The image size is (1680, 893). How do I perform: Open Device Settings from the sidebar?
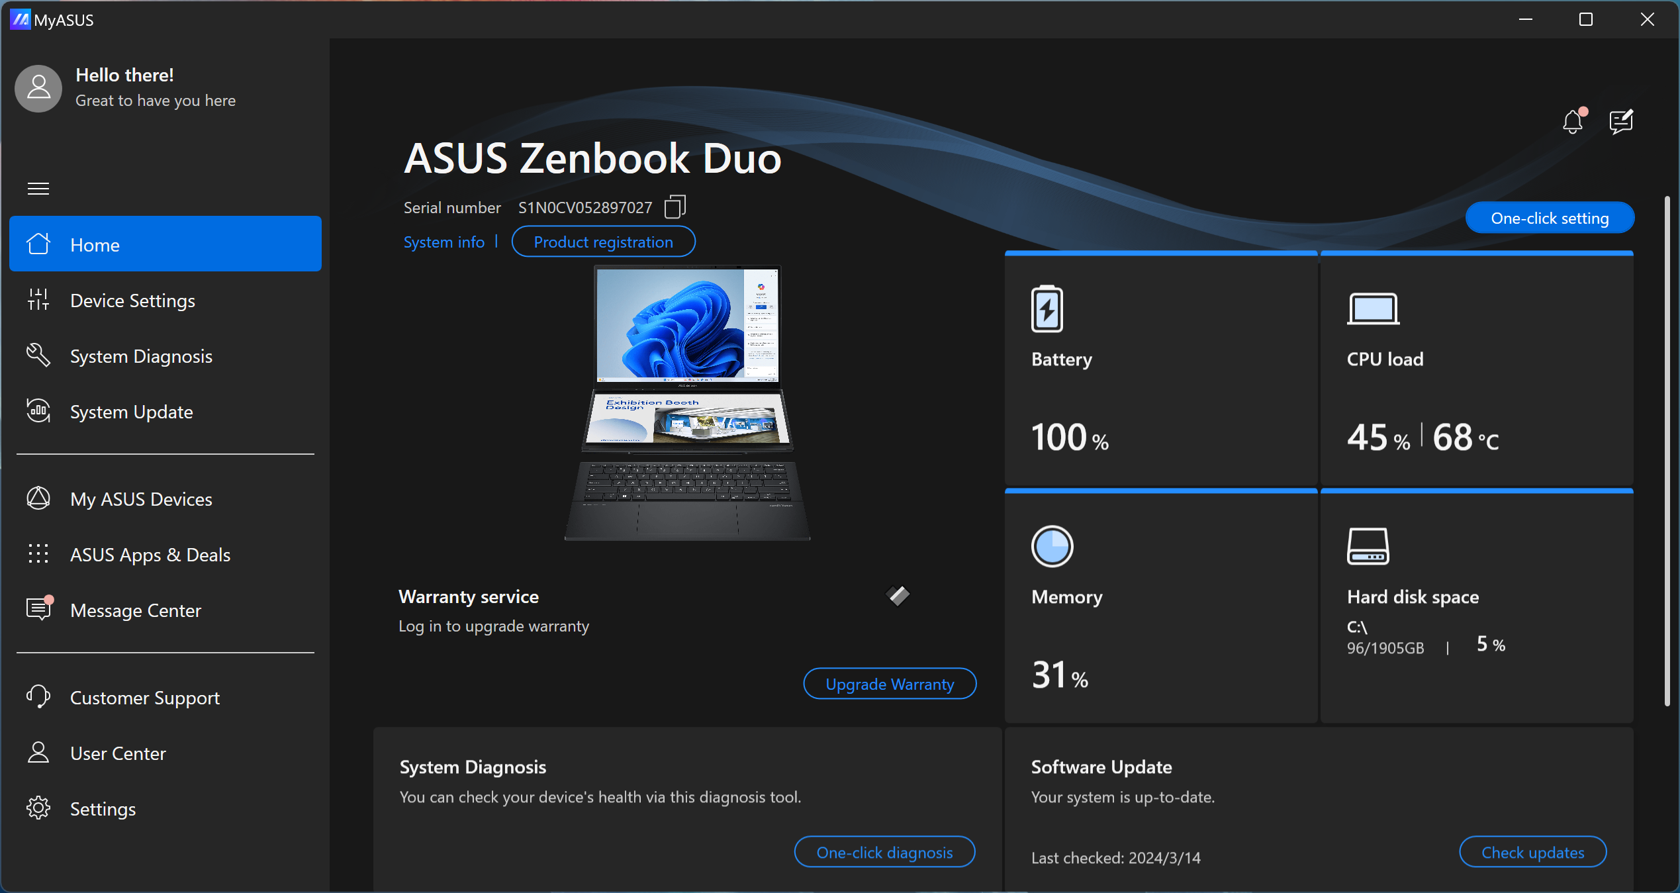pos(165,299)
